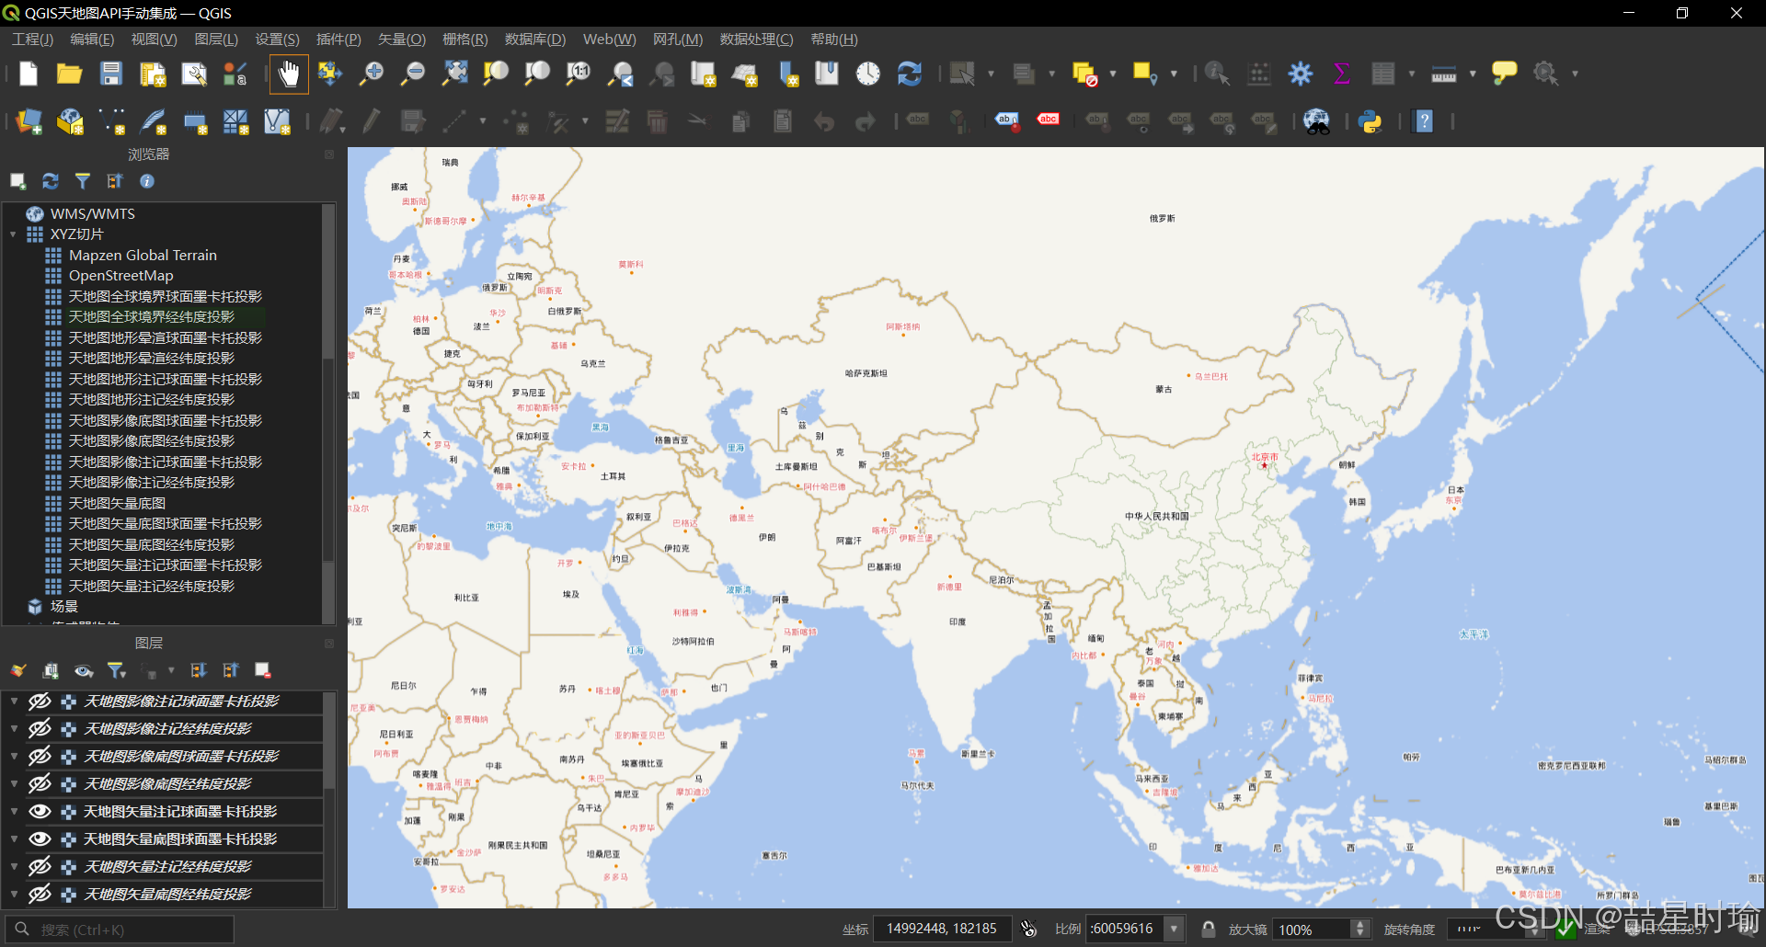The width and height of the screenshot is (1766, 947).
Task: Click the Zoom Full extent tool
Action: (x=454, y=74)
